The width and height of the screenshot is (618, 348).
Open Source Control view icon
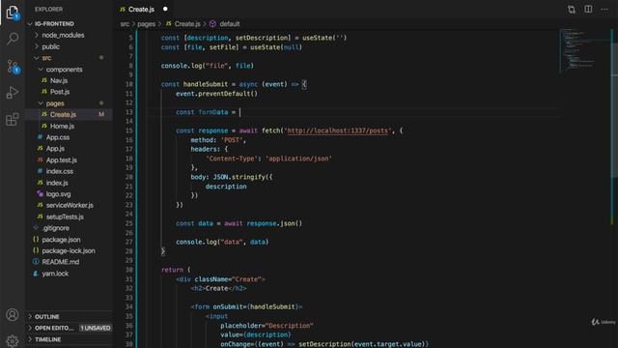point(13,66)
